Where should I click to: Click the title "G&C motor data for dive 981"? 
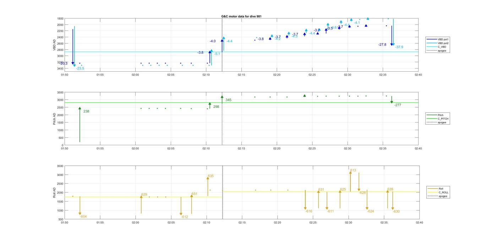tap(241, 16)
